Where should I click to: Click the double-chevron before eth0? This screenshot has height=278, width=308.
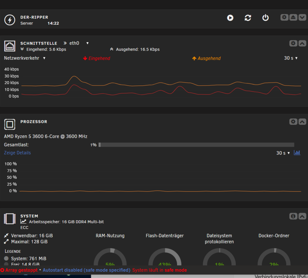65,43
